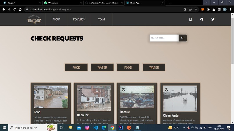The width and height of the screenshot is (234, 131).
Task: Click location pin on Clean Water card
Action: click(x=167, y=90)
